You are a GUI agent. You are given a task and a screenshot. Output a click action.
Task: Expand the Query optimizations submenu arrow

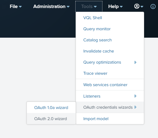(135, 62)
